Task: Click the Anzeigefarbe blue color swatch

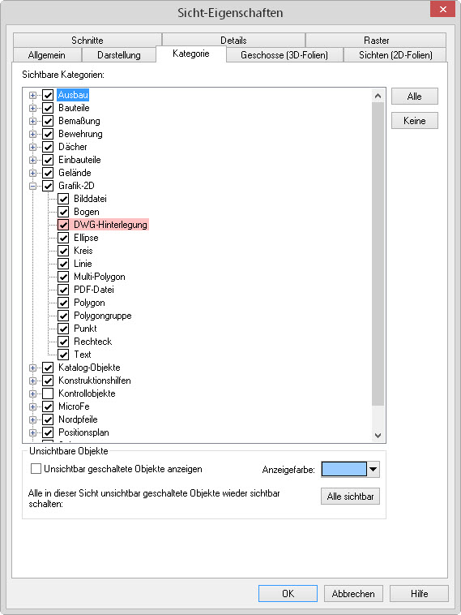Action: (x=344, y=469)
